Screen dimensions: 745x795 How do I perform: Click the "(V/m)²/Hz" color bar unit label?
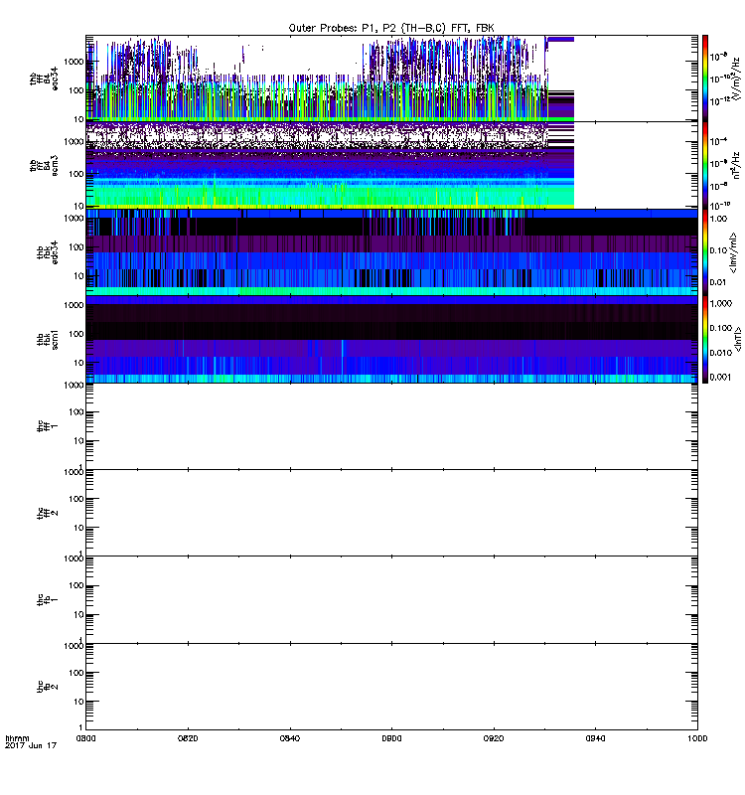pos(736,79)
